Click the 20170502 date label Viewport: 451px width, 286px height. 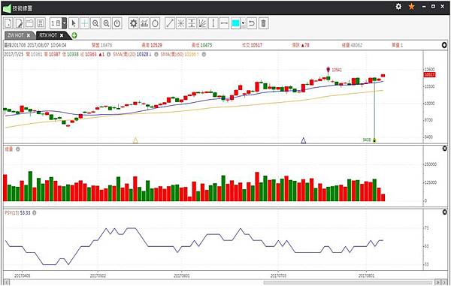point(98,275)
